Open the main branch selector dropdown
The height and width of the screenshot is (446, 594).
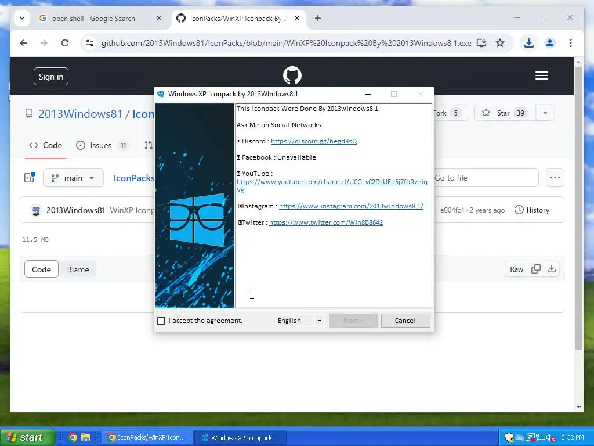coord(74,178)
